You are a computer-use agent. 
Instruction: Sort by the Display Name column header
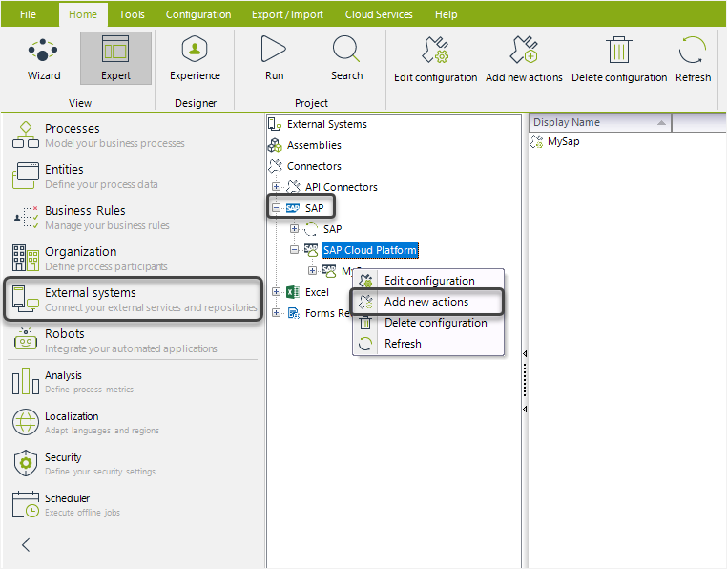point(600,122)
